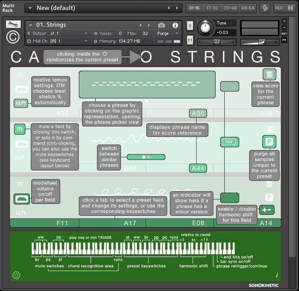The height and width of the screenshot is (291, 299).
Task: Click the virtual keyboard keys
Action: [x=133, y=248]
